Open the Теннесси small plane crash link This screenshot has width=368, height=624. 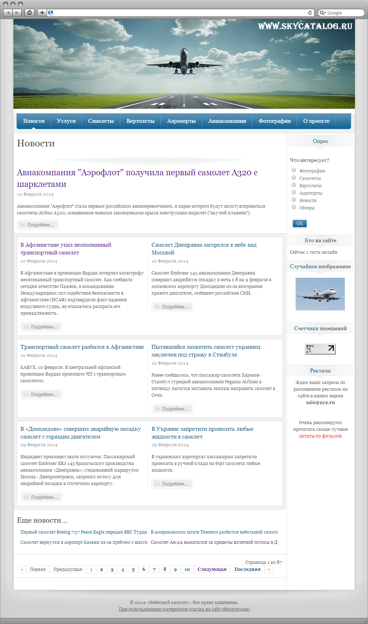point(214,532)
